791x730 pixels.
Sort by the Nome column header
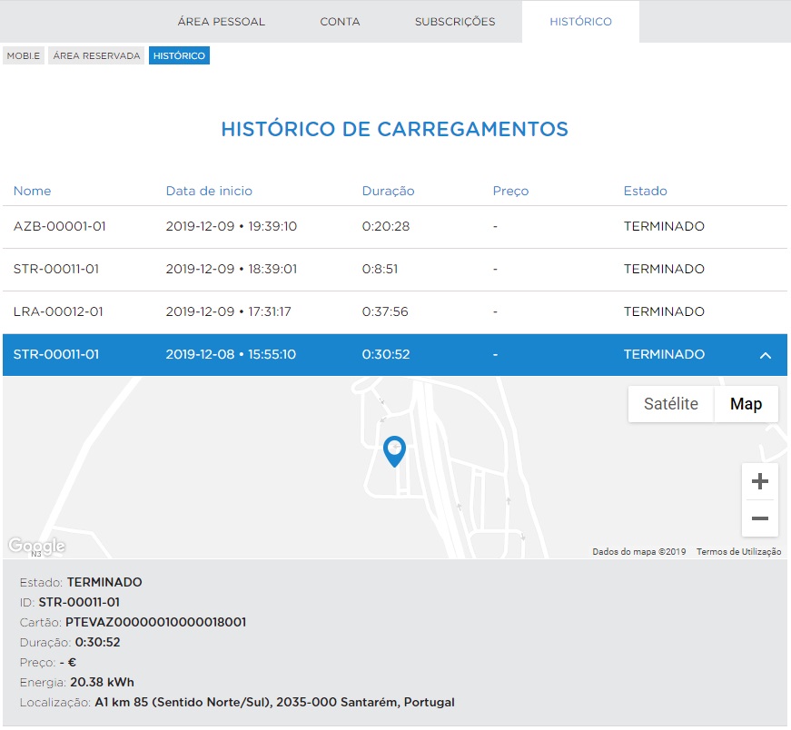33,191
